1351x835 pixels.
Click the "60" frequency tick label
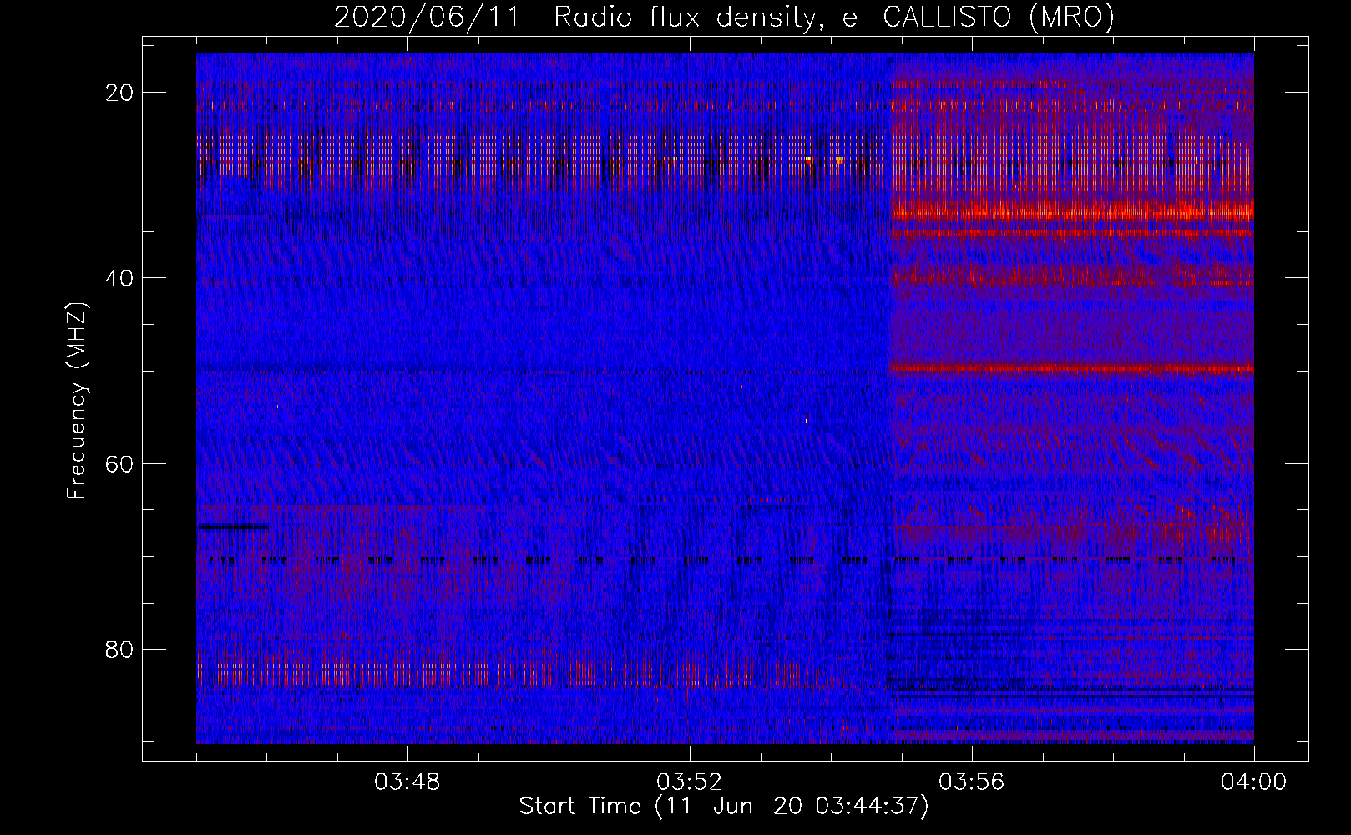[x=119, y=463]
